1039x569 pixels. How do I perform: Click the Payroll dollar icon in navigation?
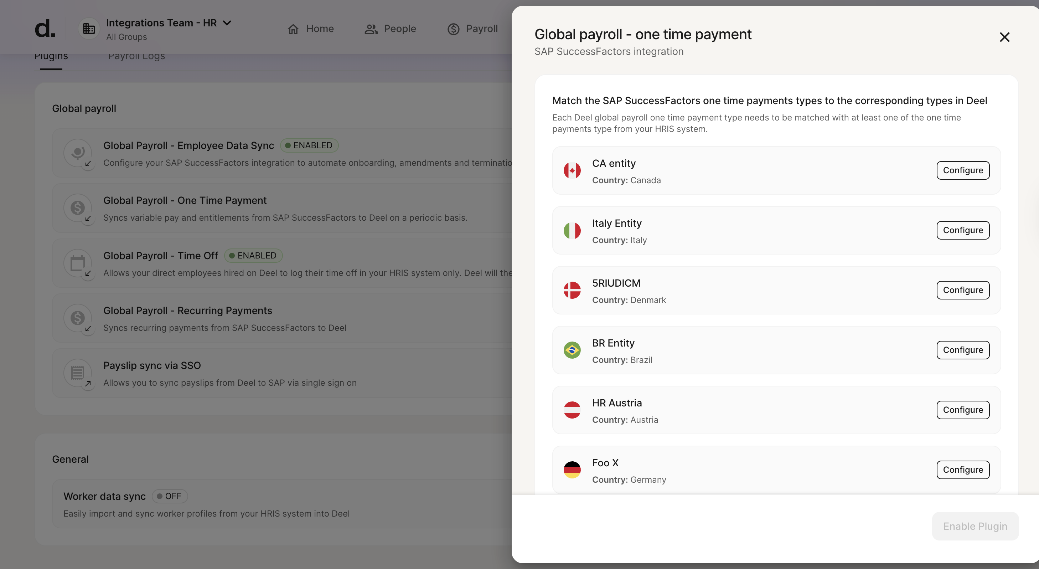(453, 29)
